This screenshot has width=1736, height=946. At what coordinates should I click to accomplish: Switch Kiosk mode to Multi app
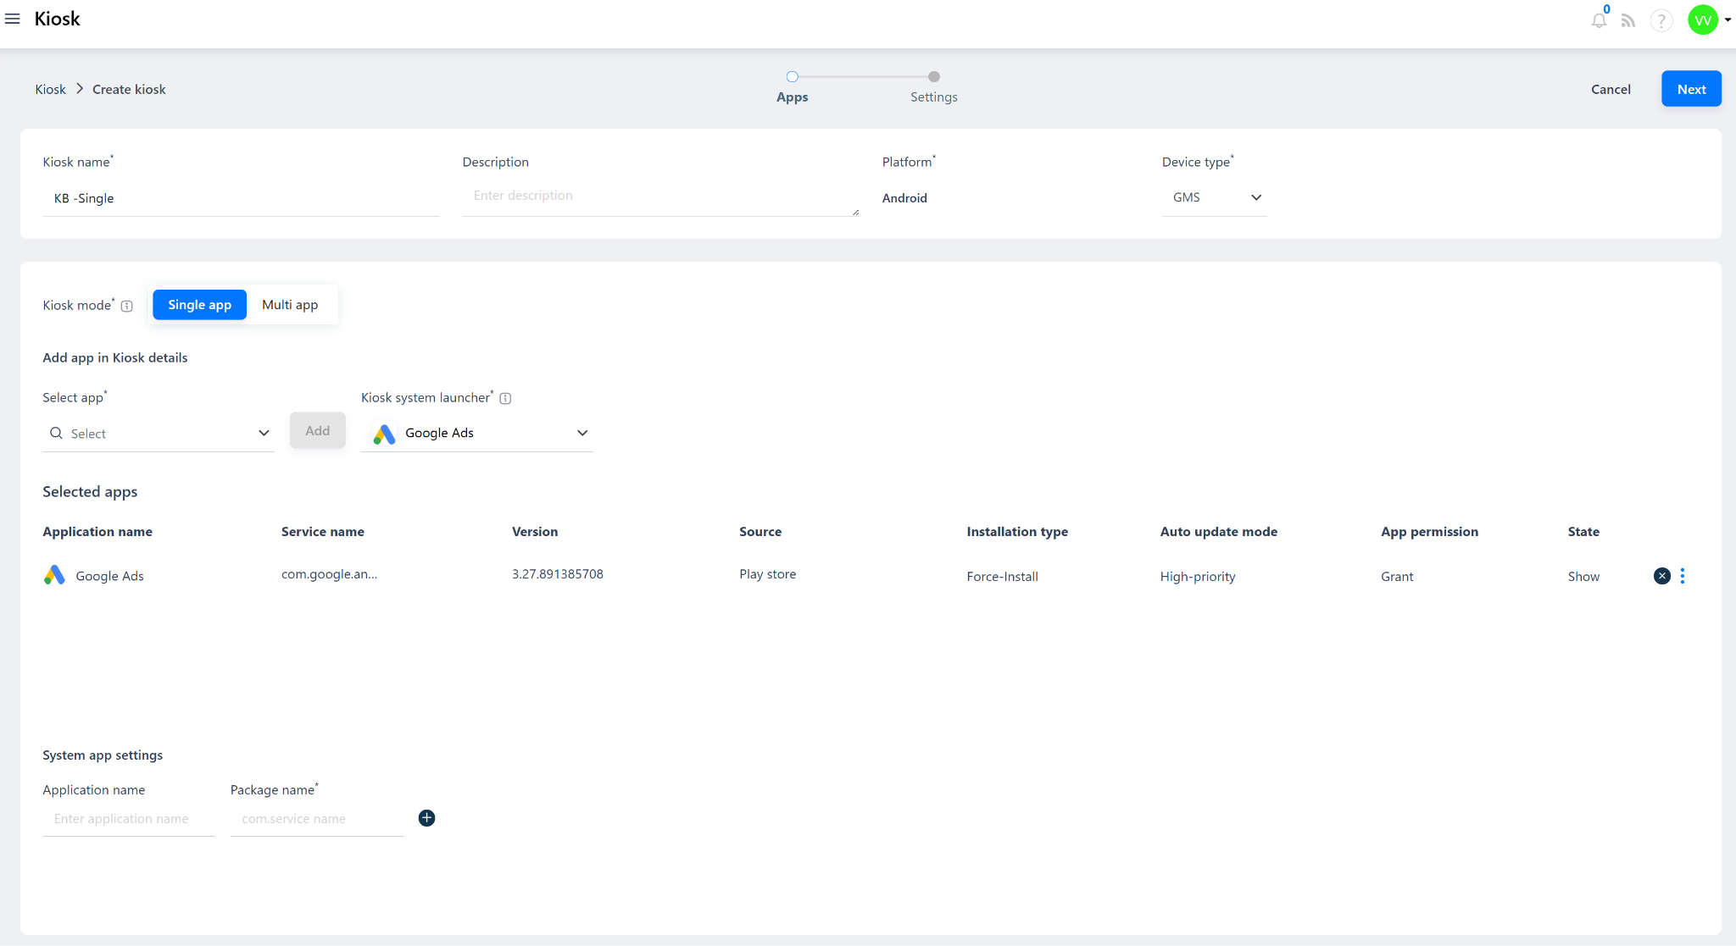290,305
